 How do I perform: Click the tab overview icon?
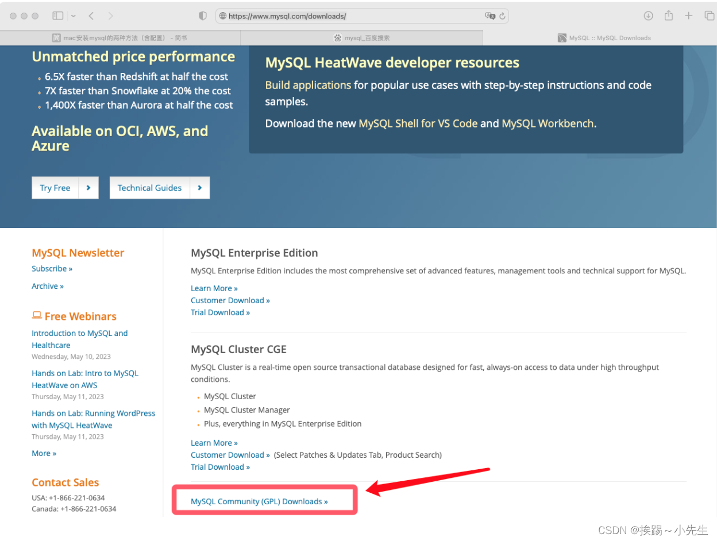click(708, 16)
